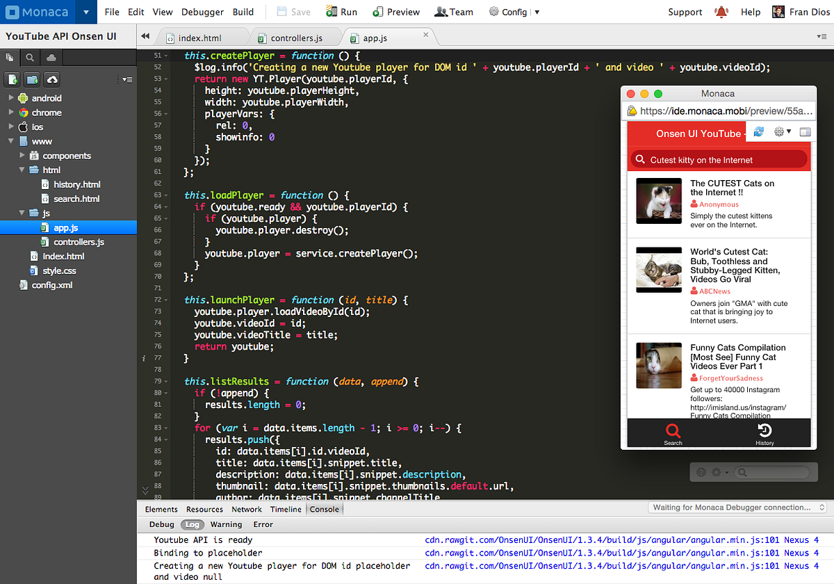Open the Support link
This screenshot has width=834, height=584.
tap(685, 12)
